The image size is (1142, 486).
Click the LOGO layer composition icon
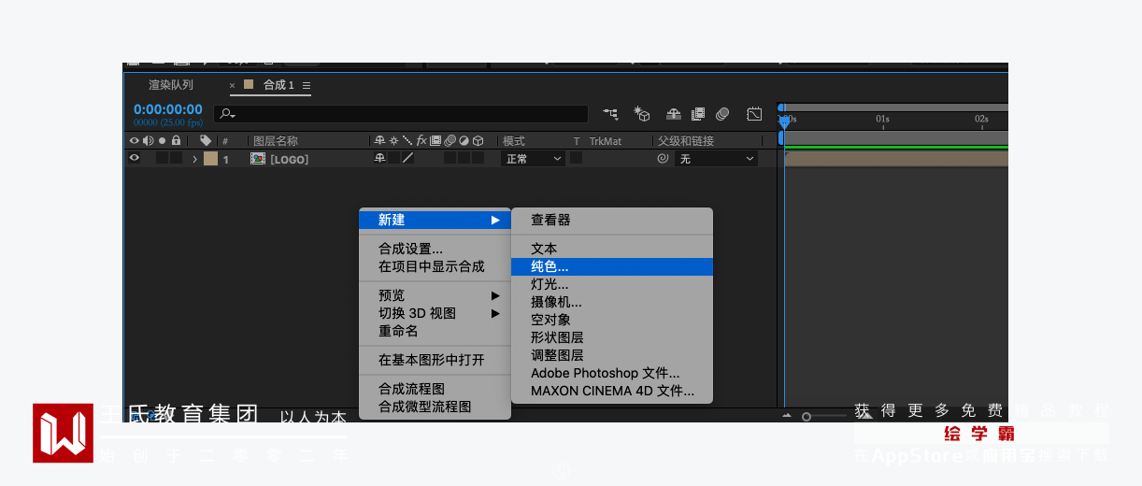point(258,159)
